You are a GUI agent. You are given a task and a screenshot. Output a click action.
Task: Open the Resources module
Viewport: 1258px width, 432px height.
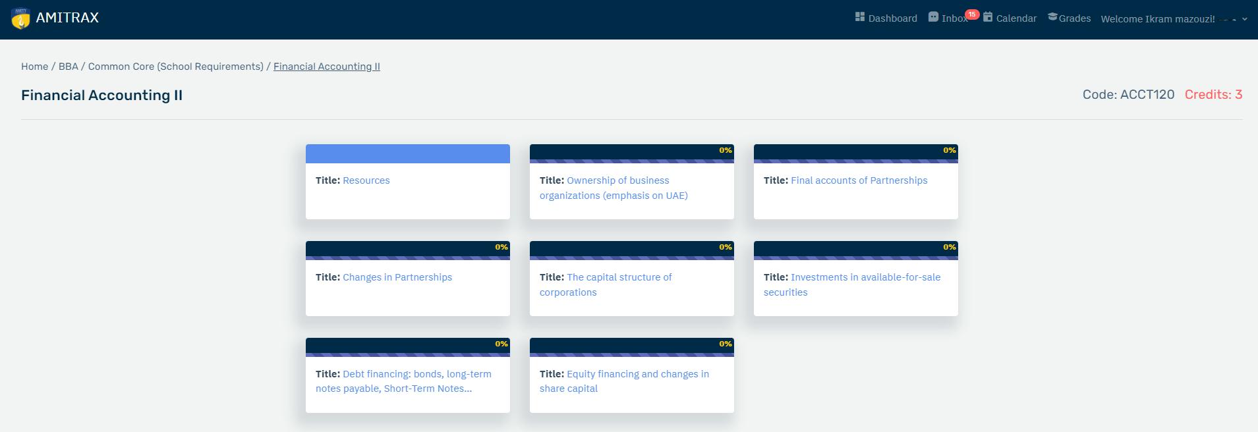[x=366, y=180]
